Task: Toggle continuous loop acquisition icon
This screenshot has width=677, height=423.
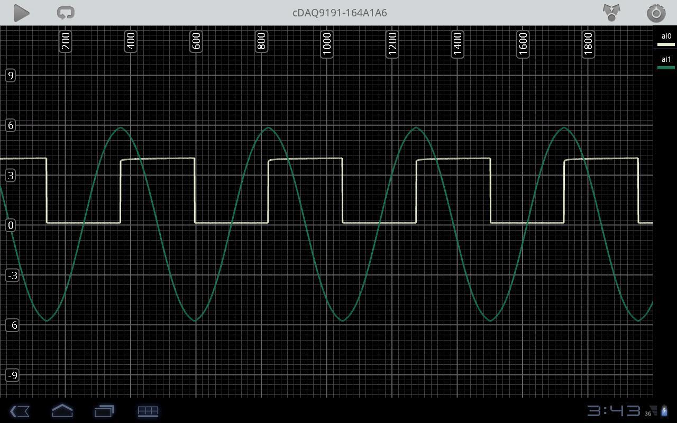Action: tap(66, 13)
